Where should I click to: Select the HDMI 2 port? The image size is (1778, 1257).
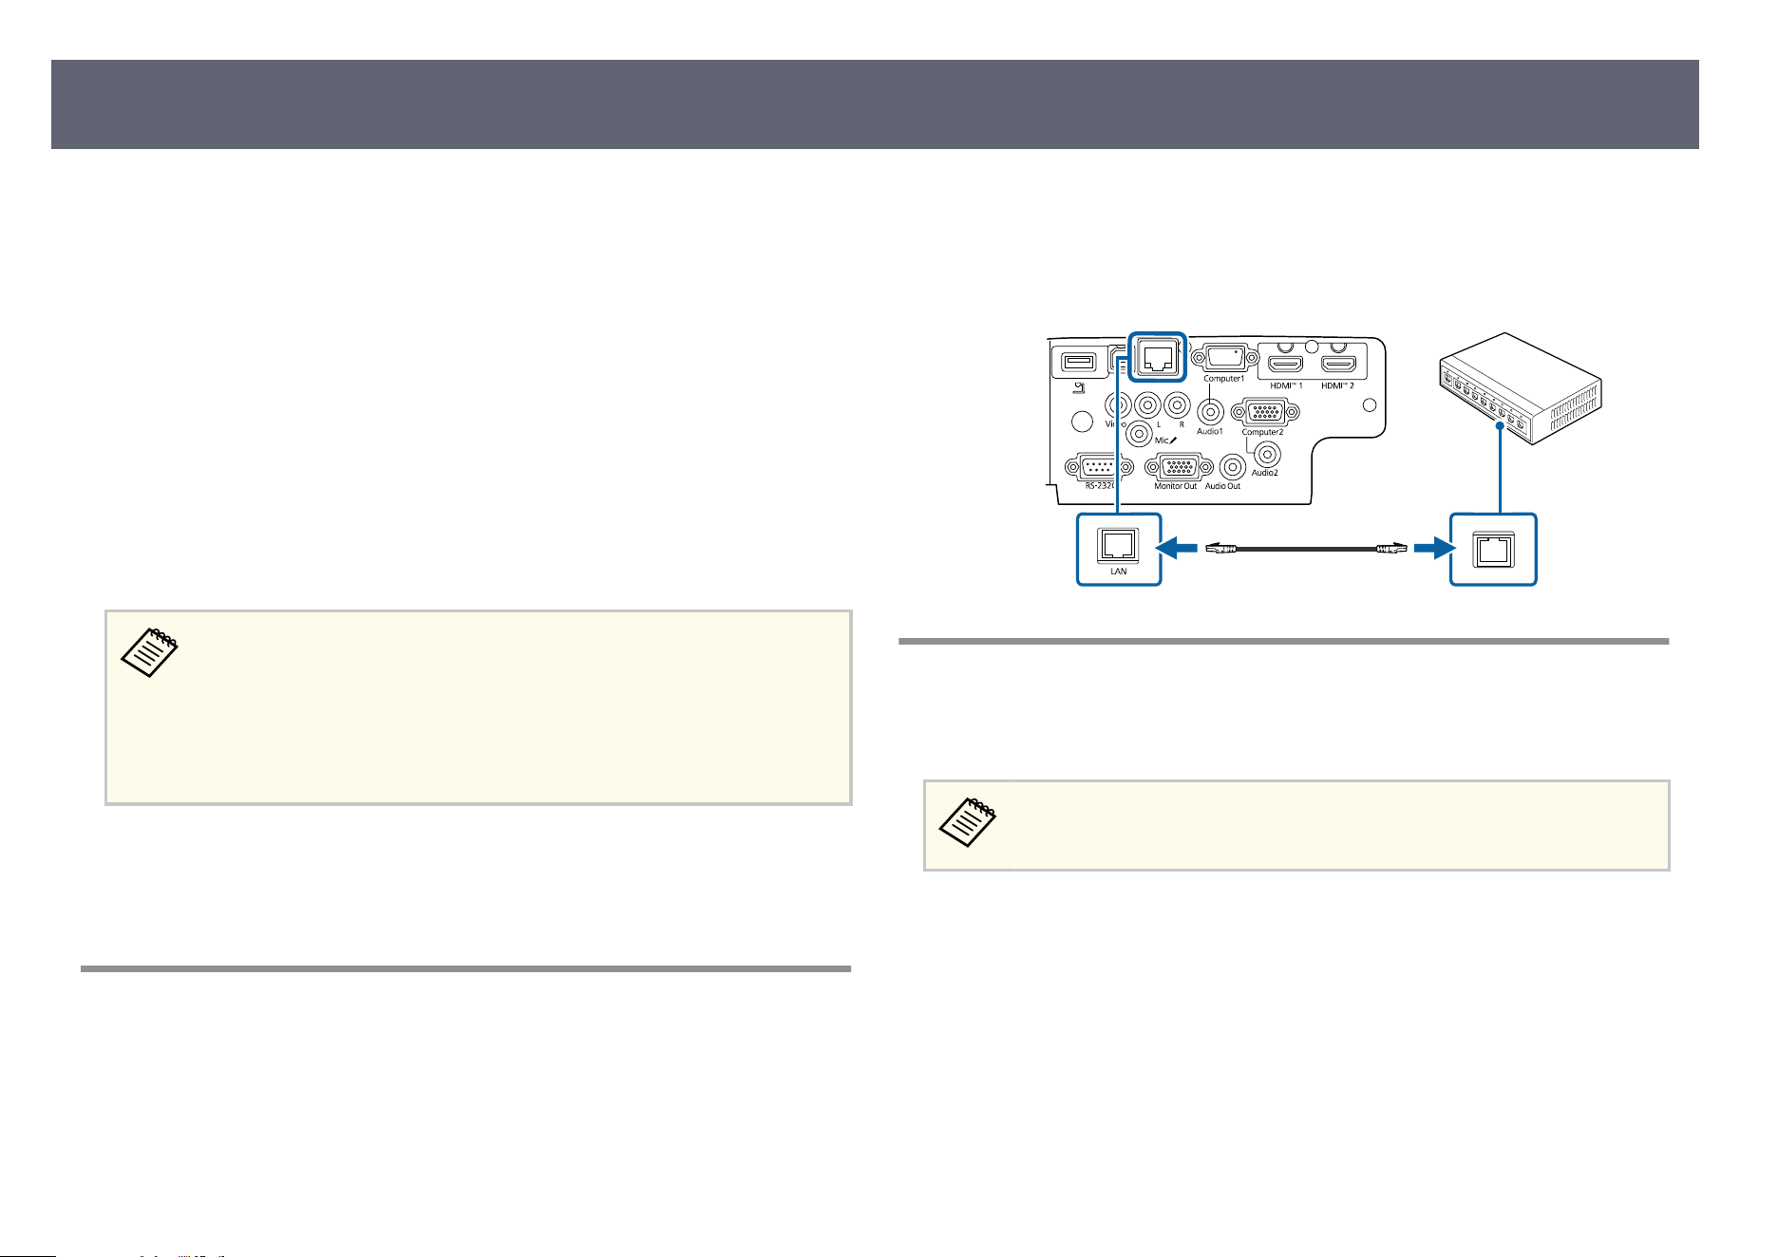(1339, 364)
